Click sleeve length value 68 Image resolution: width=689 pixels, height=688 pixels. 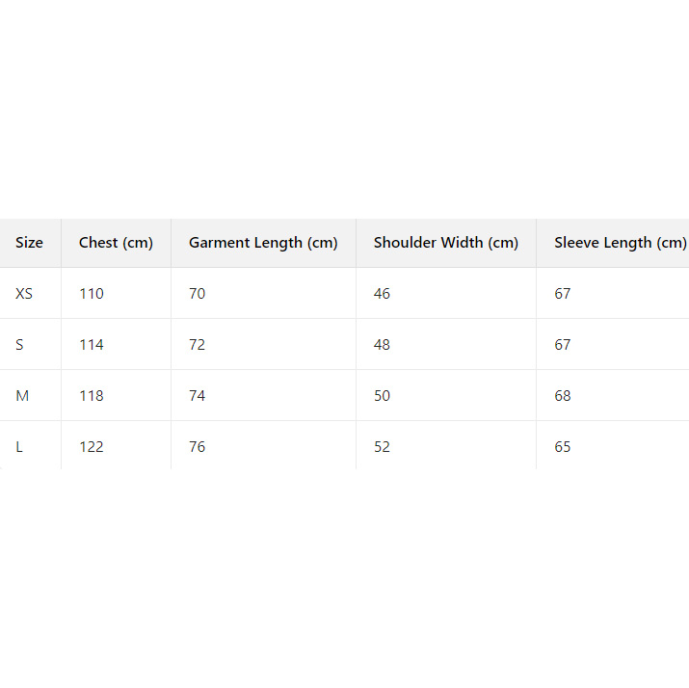563,395
